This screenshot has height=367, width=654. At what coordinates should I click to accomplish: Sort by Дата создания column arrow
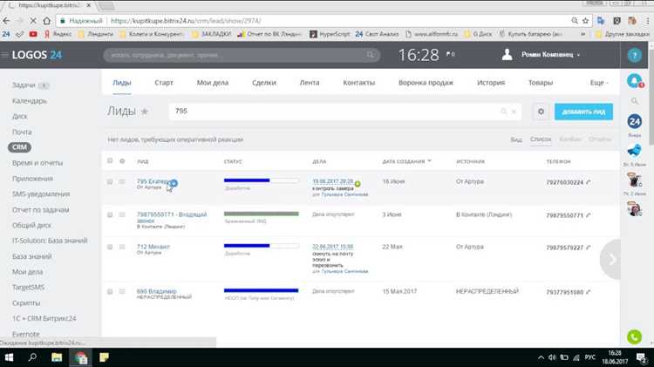pos(430,161)
